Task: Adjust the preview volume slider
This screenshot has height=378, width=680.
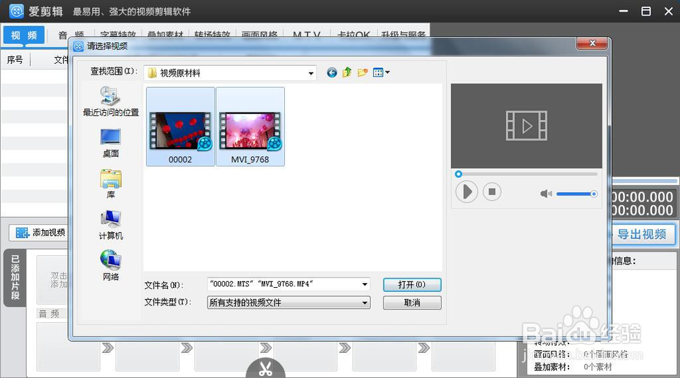Action: point(577,194)
